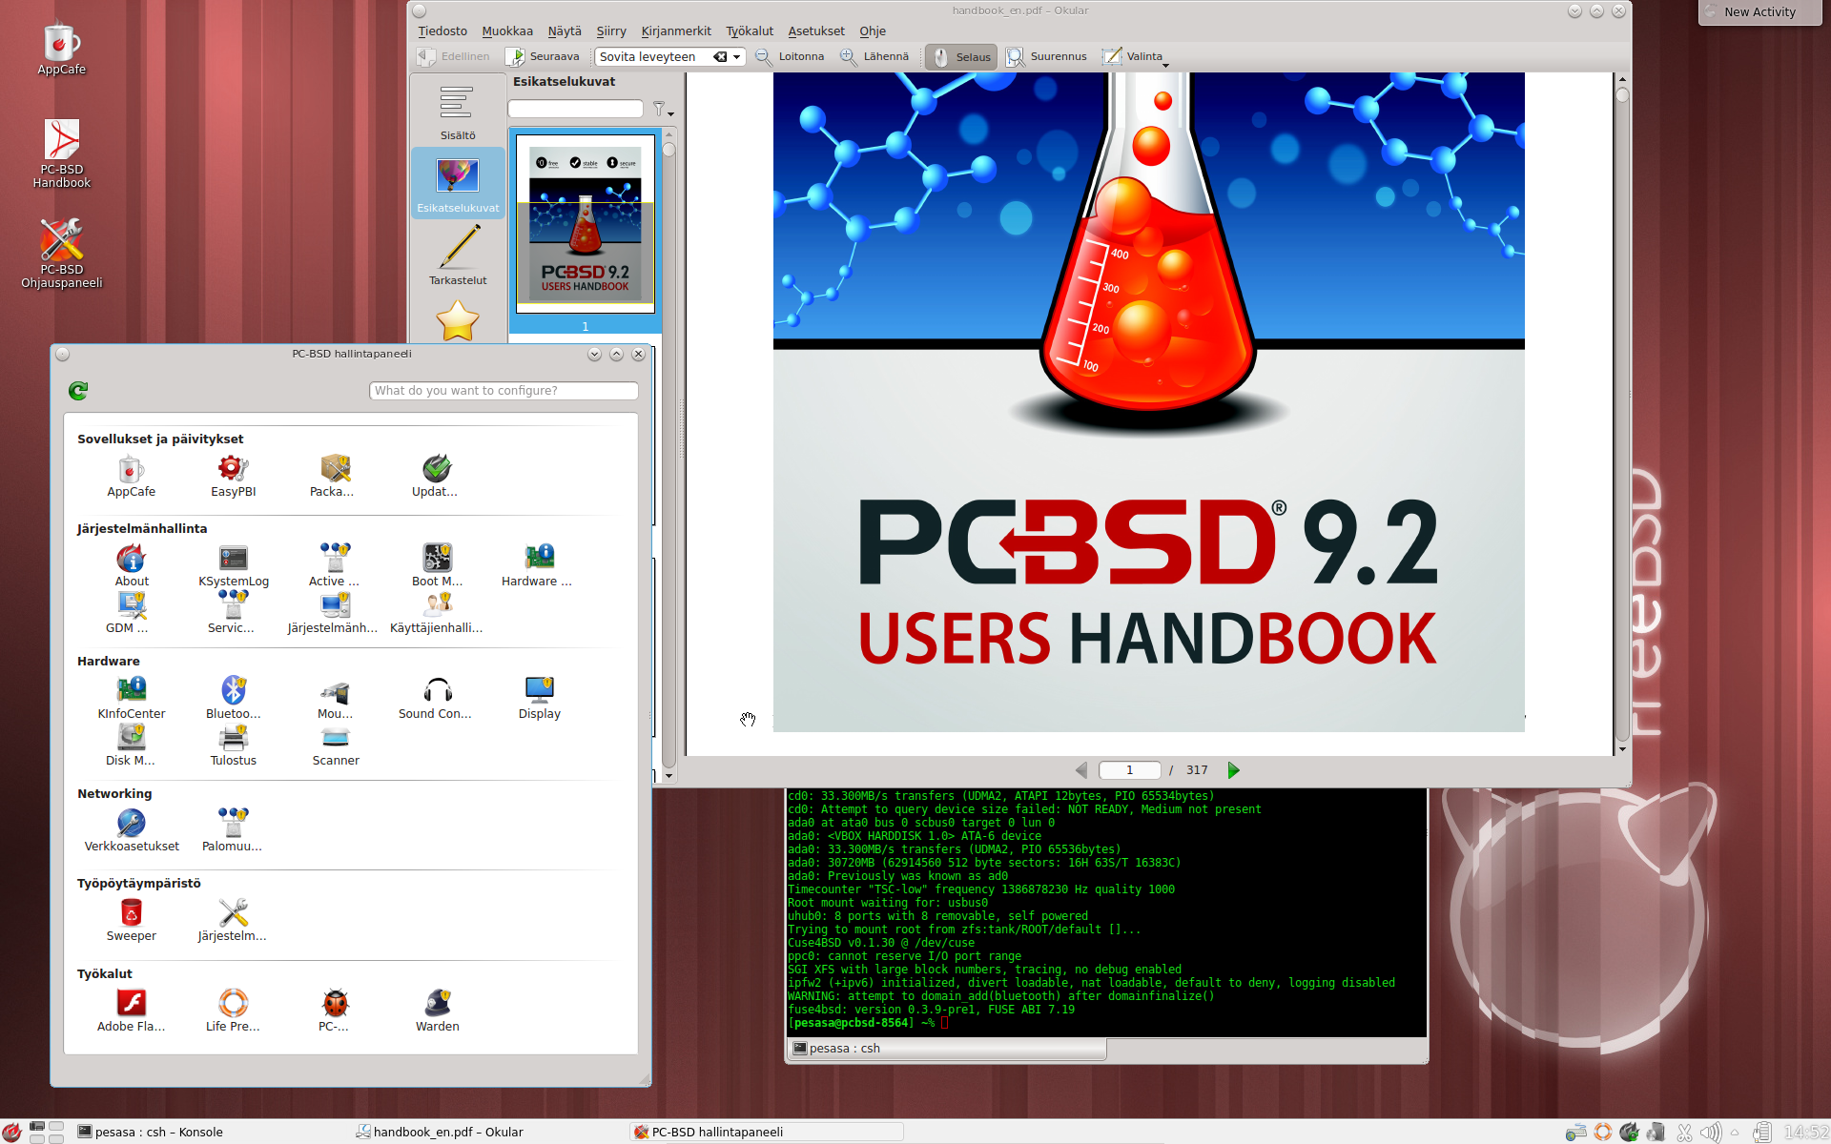Screen dimensions: 1831x1144
Task: Open Sound Configuration icon
Action: (437, 698)
